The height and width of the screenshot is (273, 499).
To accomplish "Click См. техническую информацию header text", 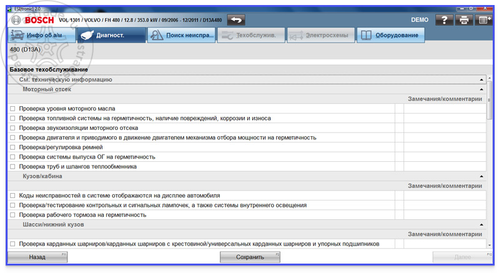I will click(66, 79).
